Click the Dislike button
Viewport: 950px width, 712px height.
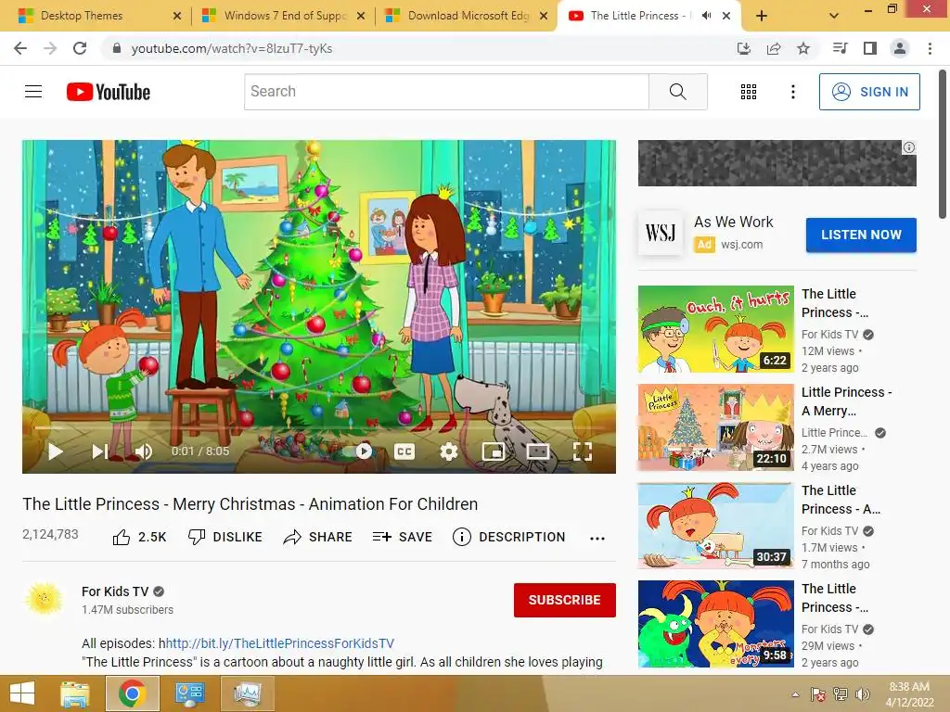(x=225, y=537)
